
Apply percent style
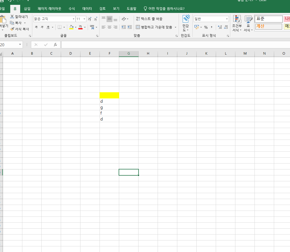pyautogui.click(x=206, y=27)
